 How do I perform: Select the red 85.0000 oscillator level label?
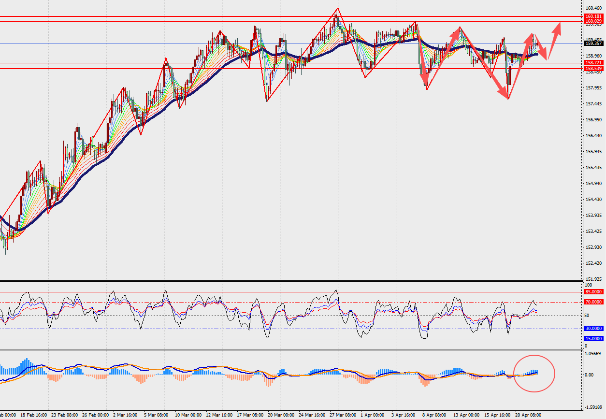(593, 292)
